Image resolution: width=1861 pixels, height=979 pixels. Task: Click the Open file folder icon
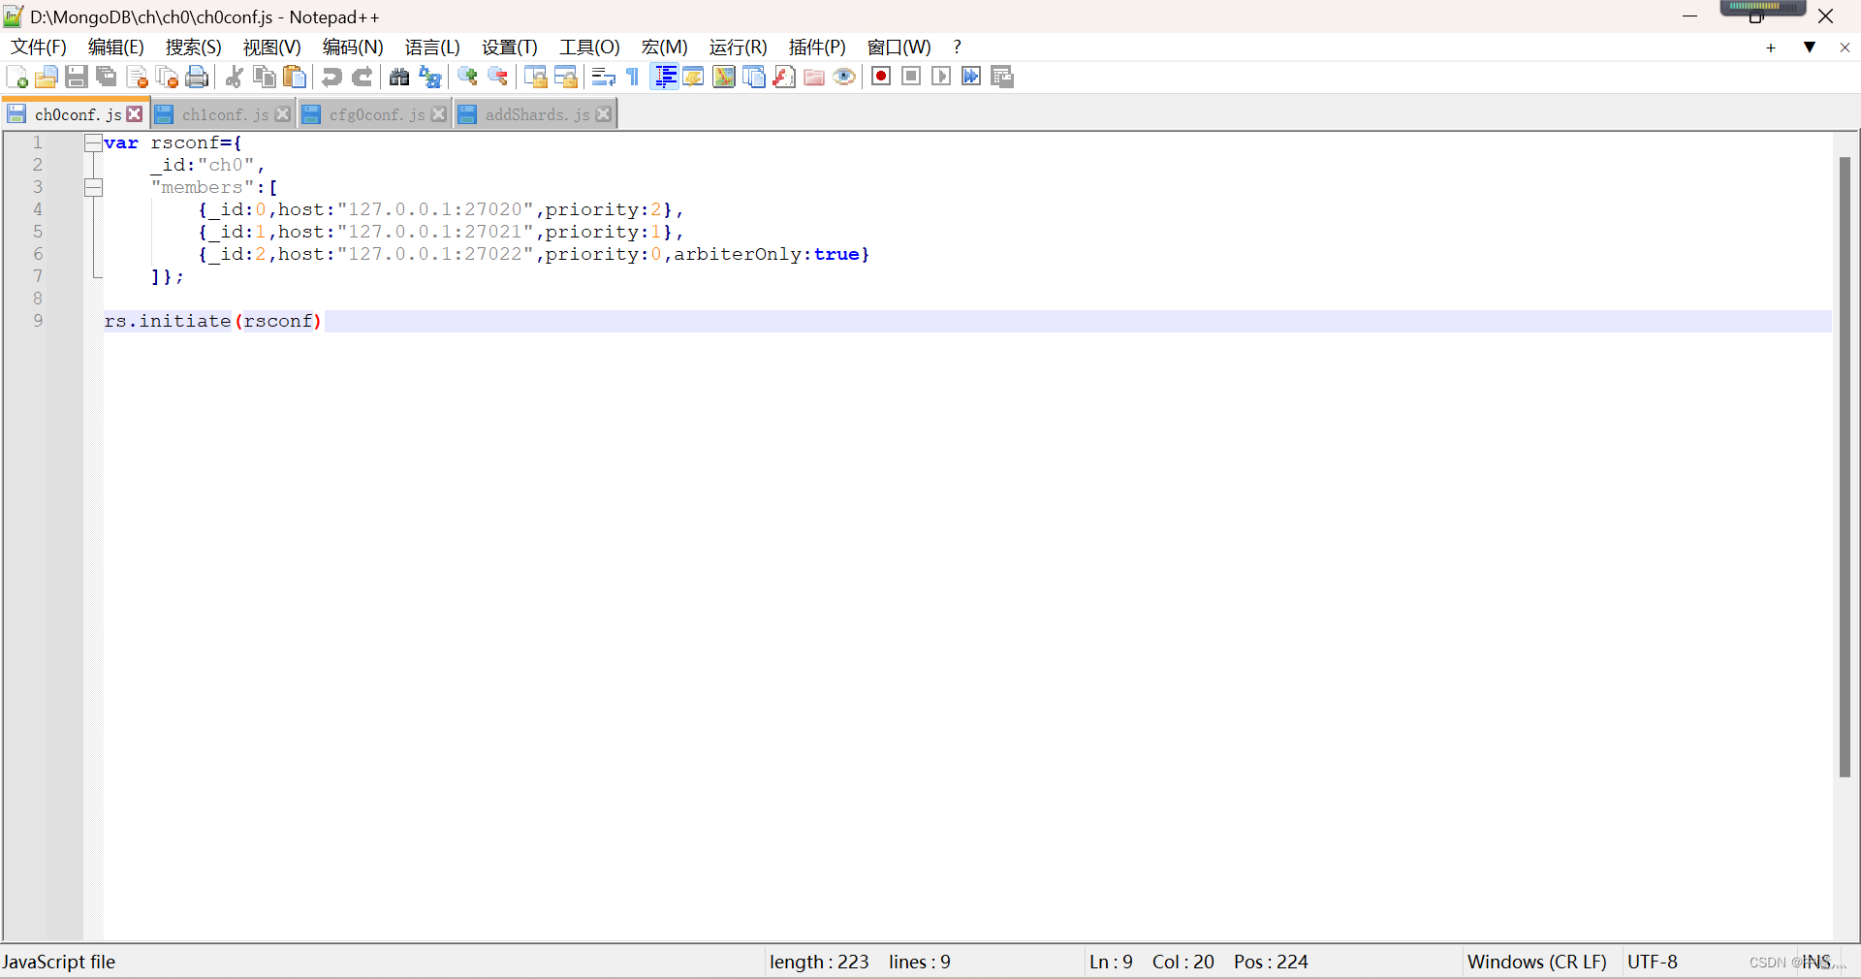coord(46,77)
